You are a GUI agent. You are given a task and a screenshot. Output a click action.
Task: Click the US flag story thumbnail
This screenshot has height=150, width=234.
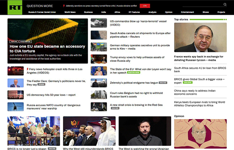pos(16,95)
